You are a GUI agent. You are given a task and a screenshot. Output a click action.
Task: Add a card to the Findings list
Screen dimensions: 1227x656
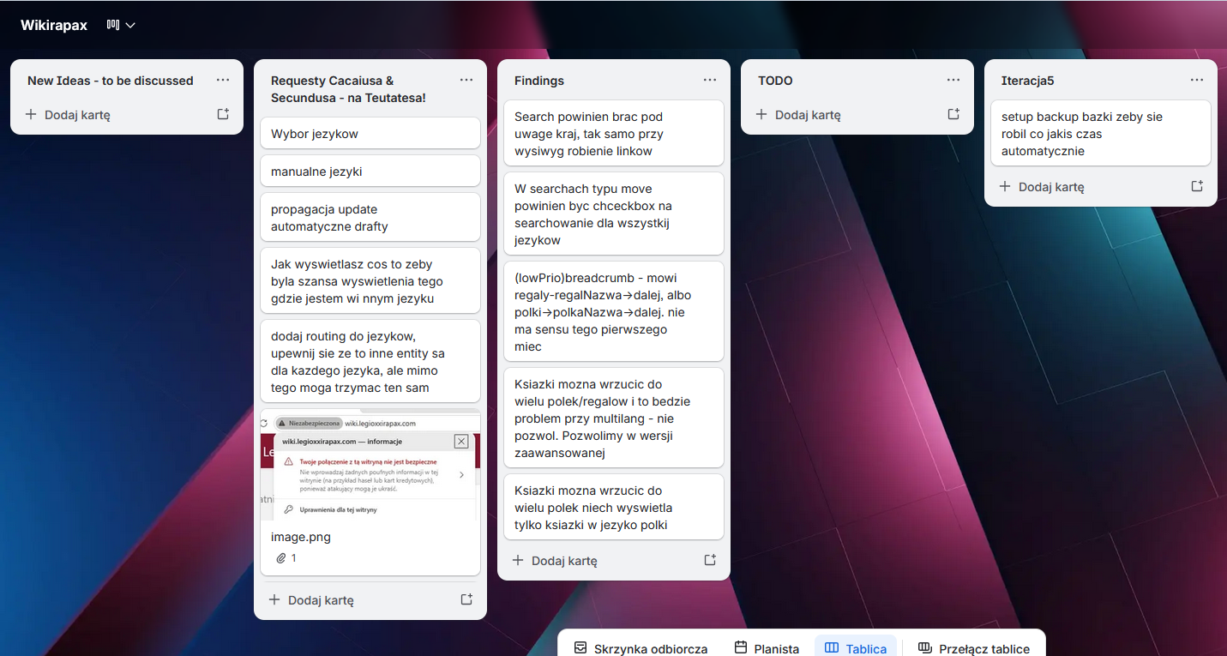[555, 561]
